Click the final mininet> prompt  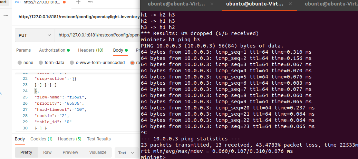153,157
